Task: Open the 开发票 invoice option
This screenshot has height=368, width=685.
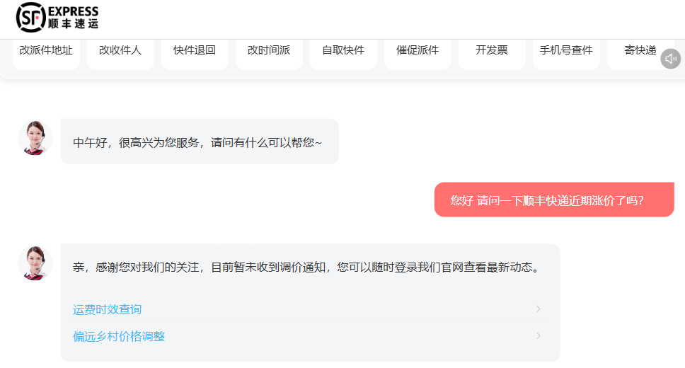Action: [492, 51]
